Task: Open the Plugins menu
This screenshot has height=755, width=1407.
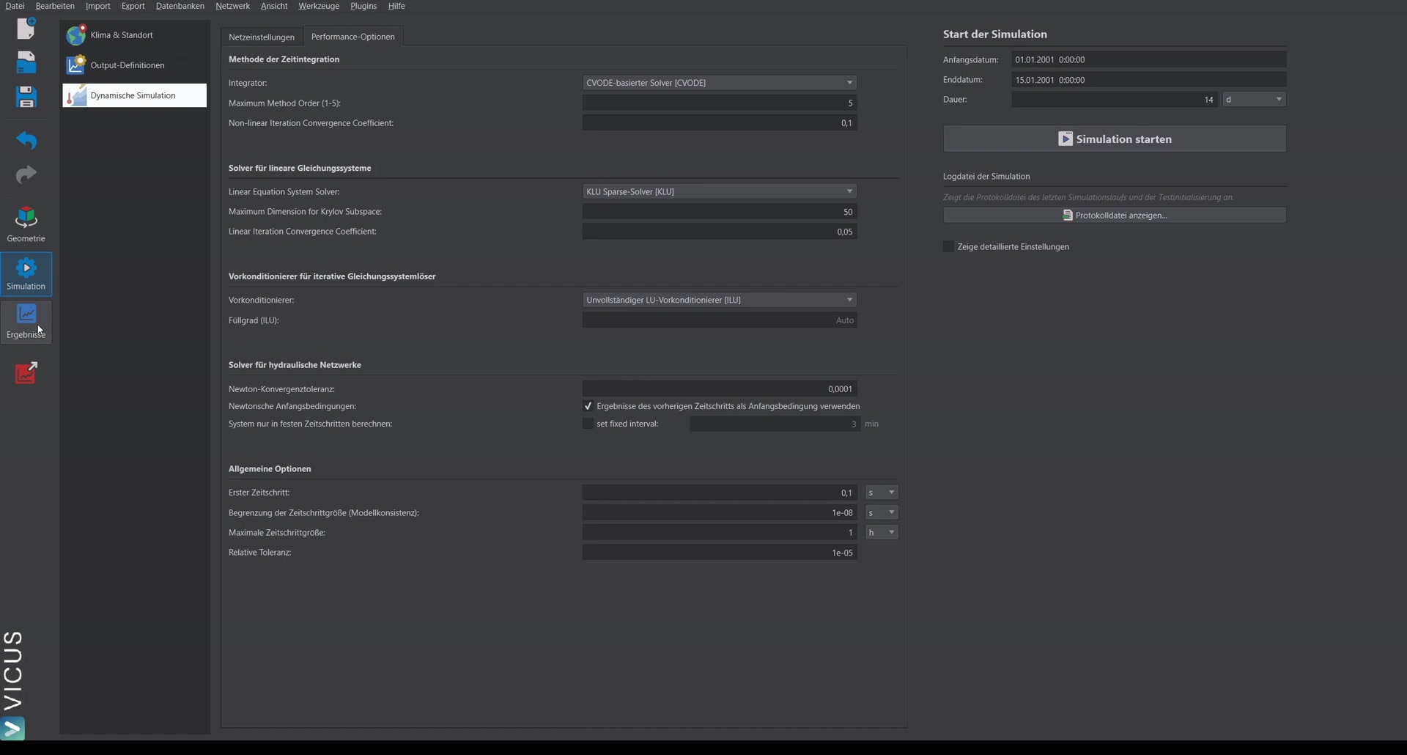Action: [x=363, y=6]
